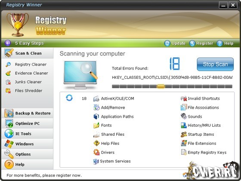
Task: Close the Registry Winner window
Action: 233,5
